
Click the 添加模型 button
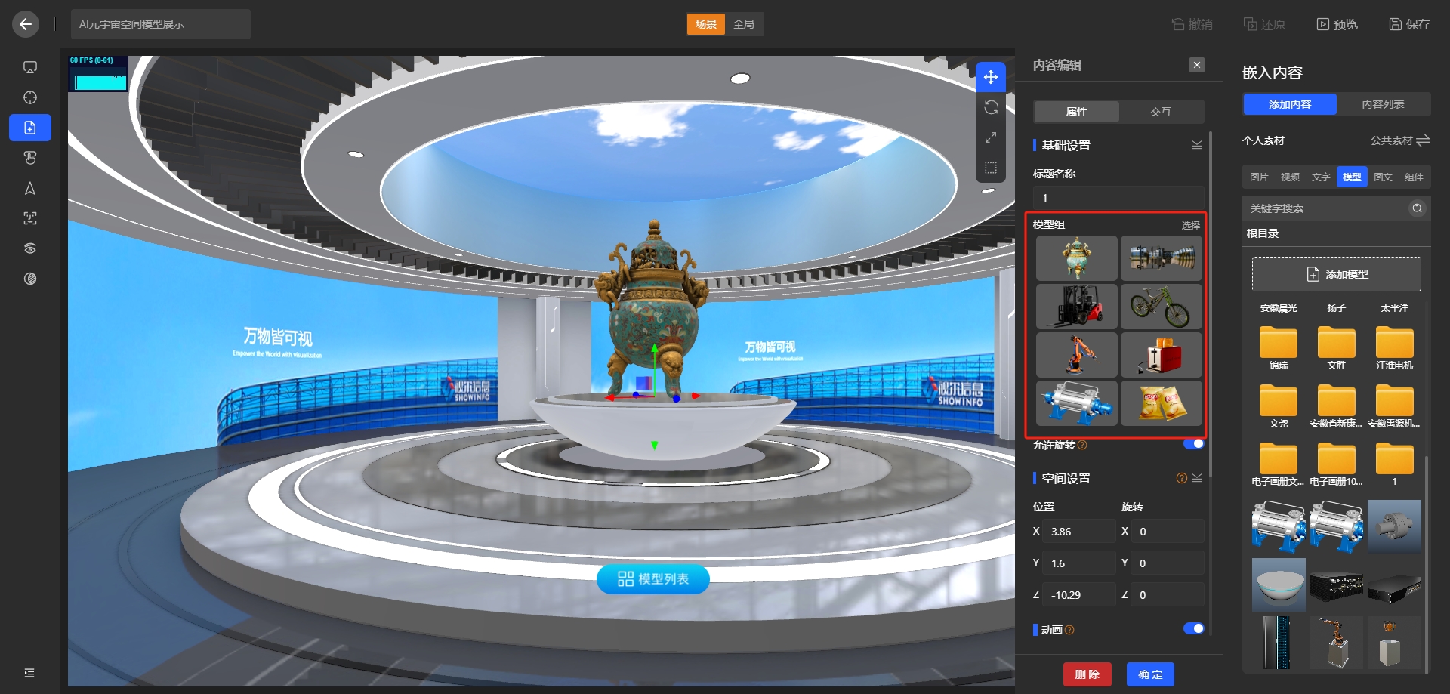click(1335, 273)
